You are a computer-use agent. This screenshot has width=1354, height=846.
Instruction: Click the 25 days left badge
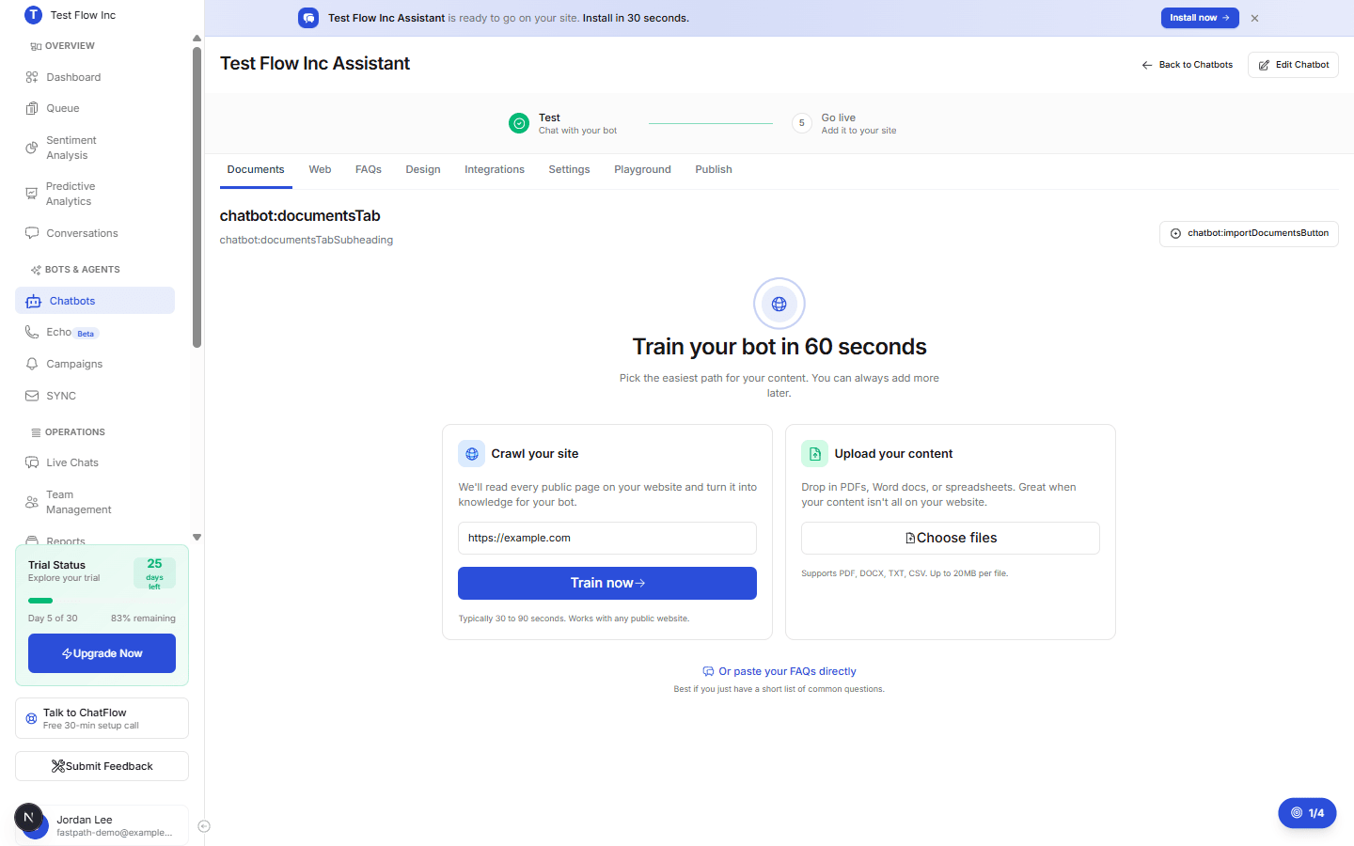point(154,572)
